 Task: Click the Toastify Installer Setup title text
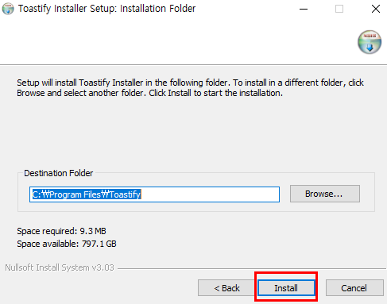106,9
